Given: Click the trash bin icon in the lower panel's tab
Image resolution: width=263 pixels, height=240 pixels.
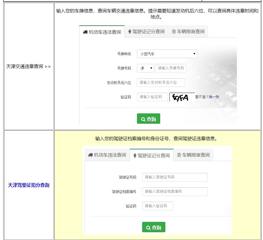Looking at the screenshot, I should [x=179, y=155].
